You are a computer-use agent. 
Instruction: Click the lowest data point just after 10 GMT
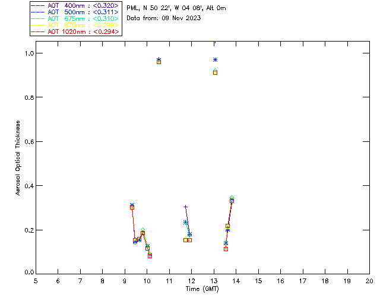150,255
